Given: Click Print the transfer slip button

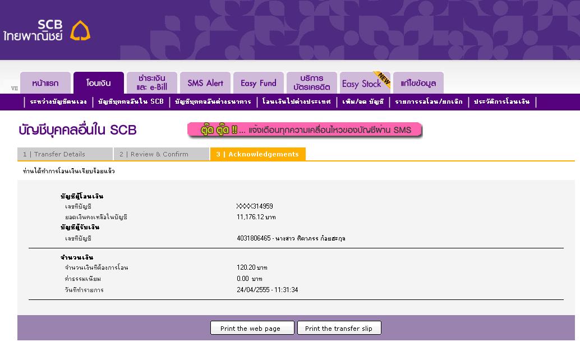Looking at the screenshot, I should click(x=339, y=328).
